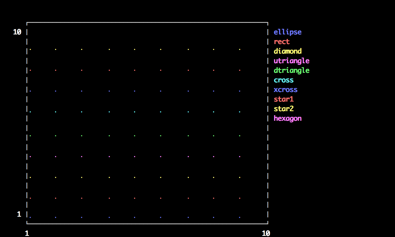Click the y-axis minimum label 1

19,214
